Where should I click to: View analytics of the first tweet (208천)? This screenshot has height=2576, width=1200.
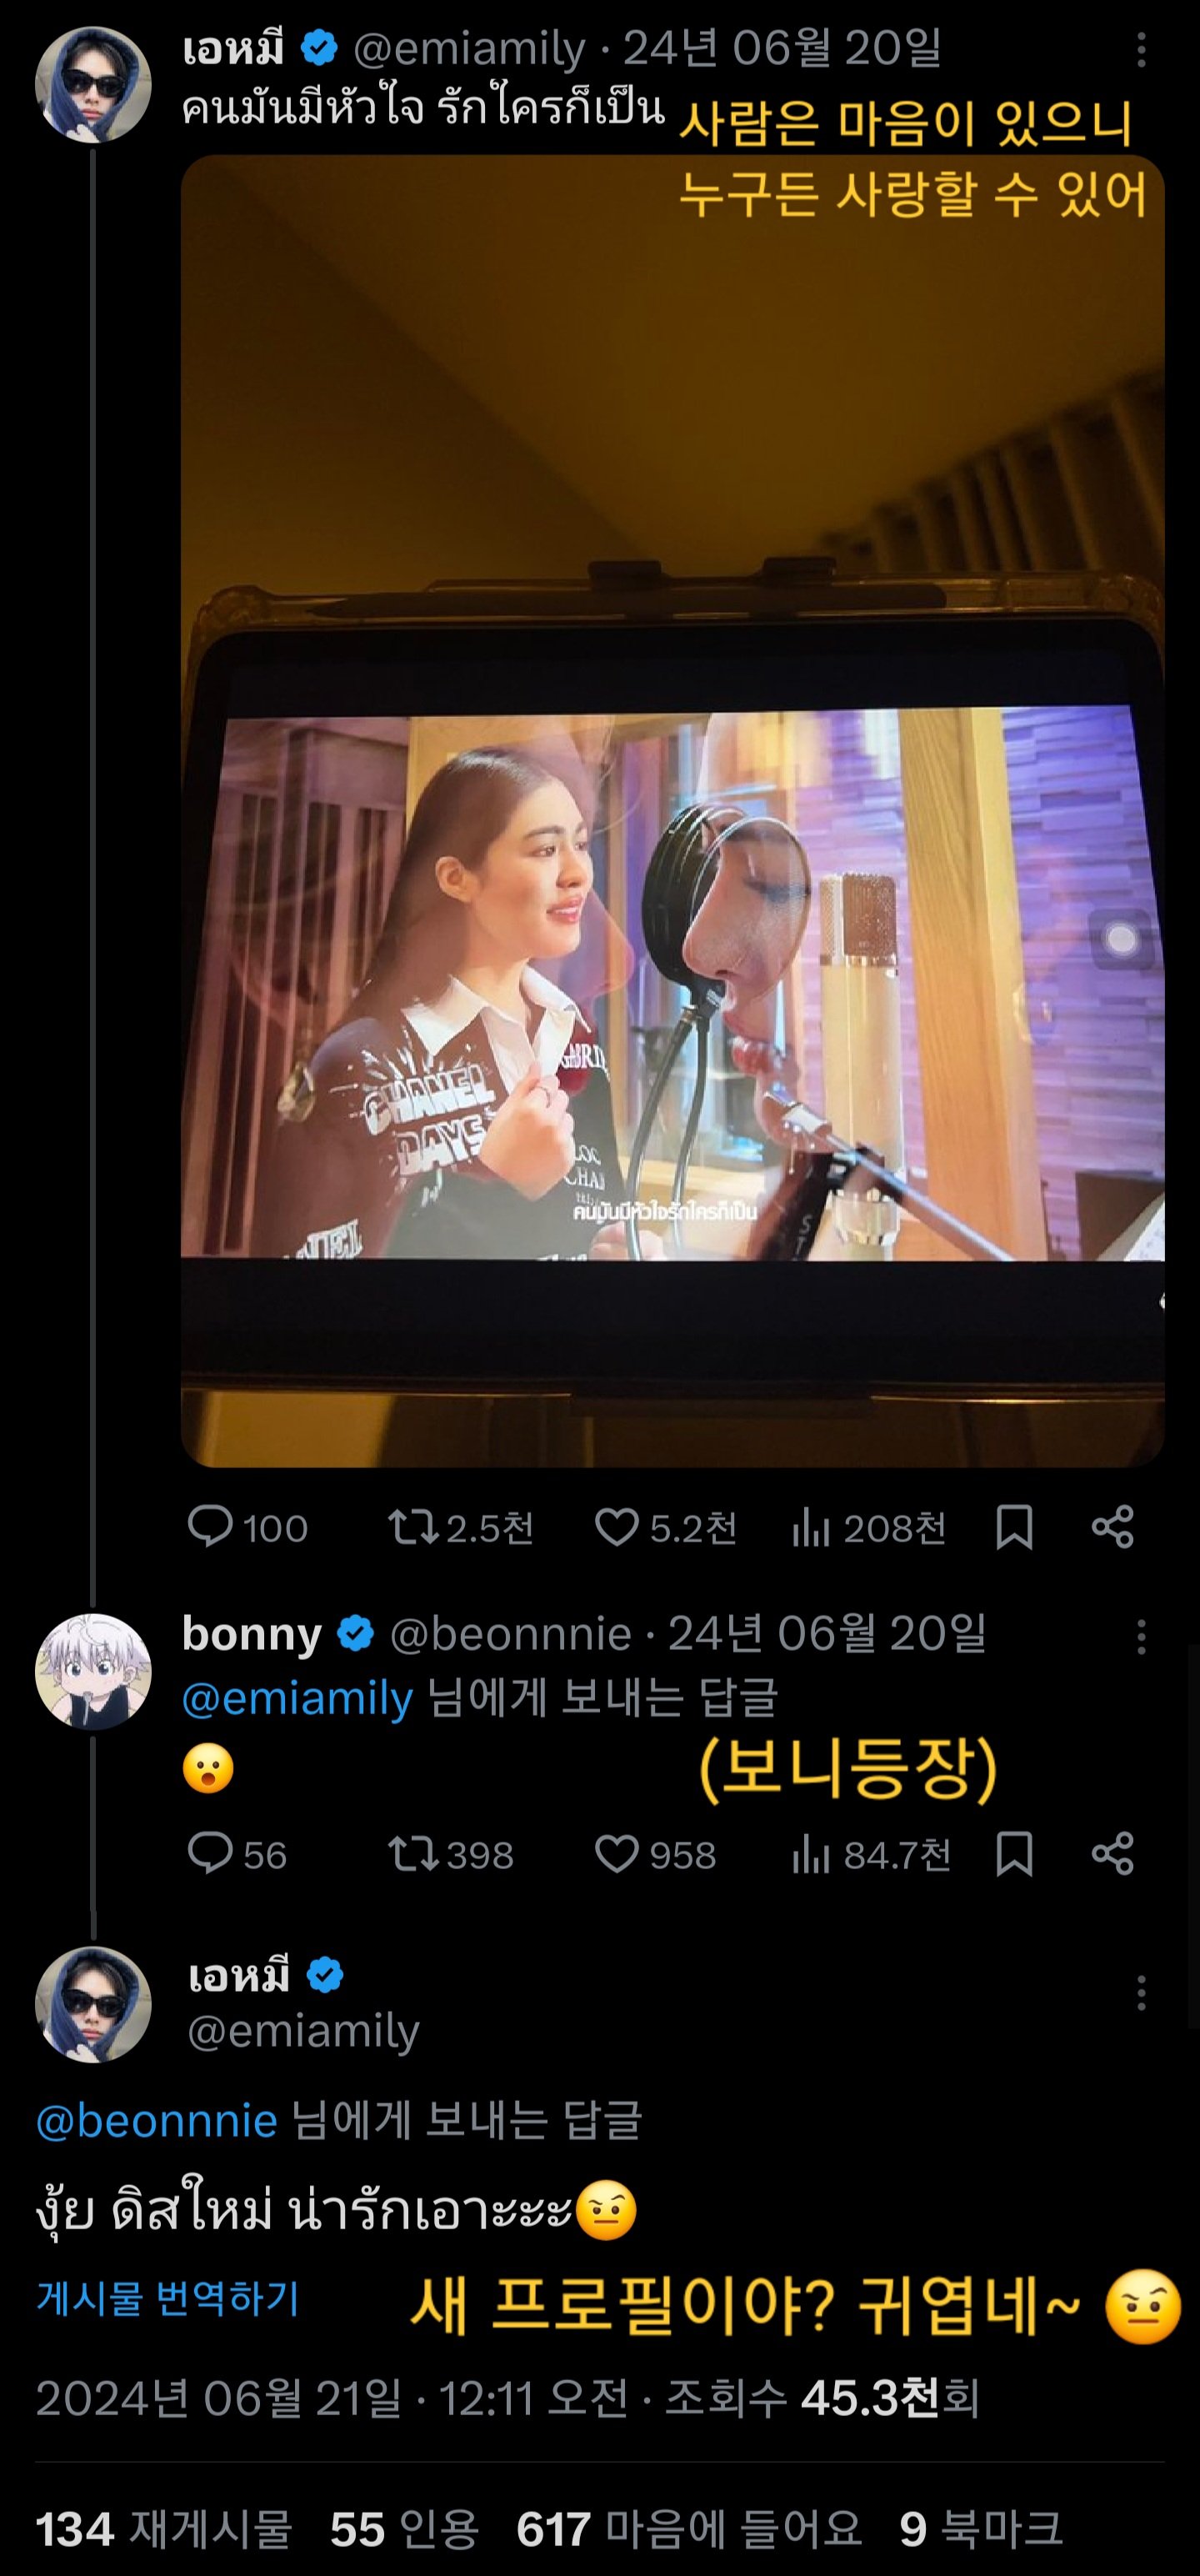[x=811, y=1528]
